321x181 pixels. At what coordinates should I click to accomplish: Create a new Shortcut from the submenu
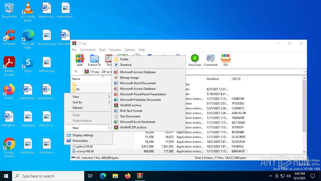(148, 65)
